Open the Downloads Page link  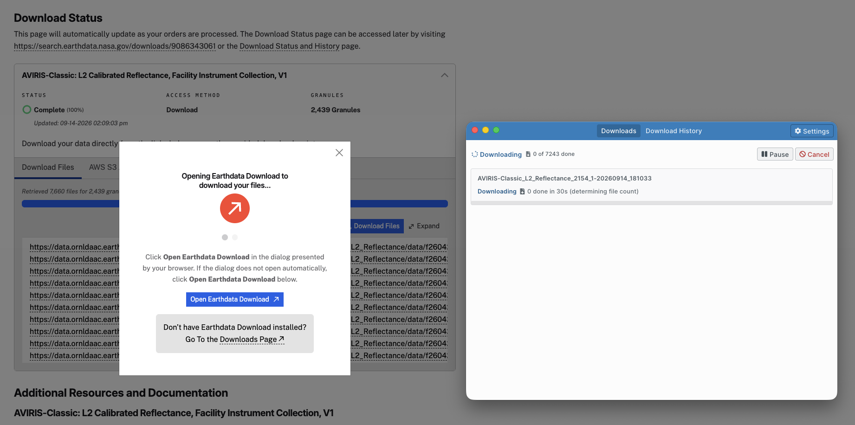point(252,339)
